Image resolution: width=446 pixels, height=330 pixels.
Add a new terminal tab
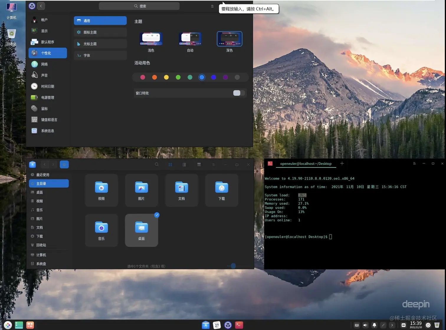click(x=342, y=163)
